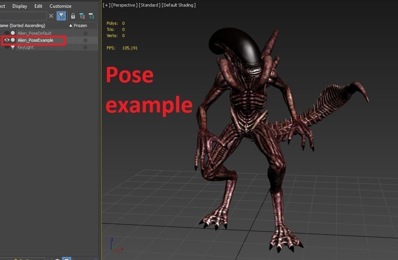398x260 pixels.
Task: Click the rightmost sort by layer icon
Action: [91, 16]
